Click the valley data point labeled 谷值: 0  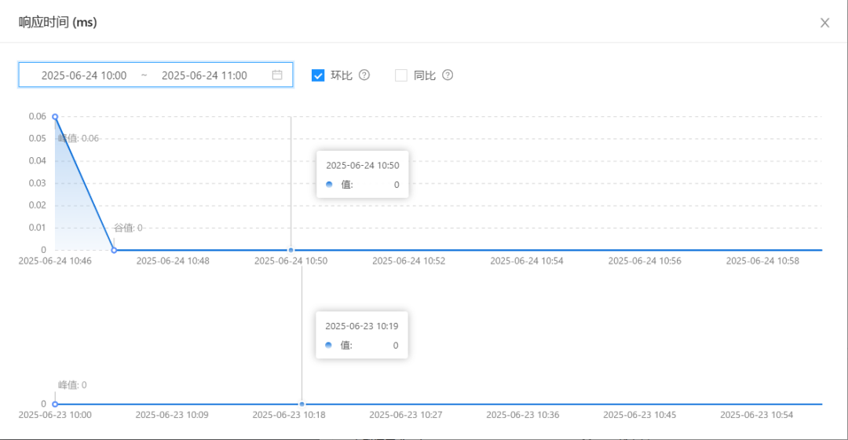[114, 250]
